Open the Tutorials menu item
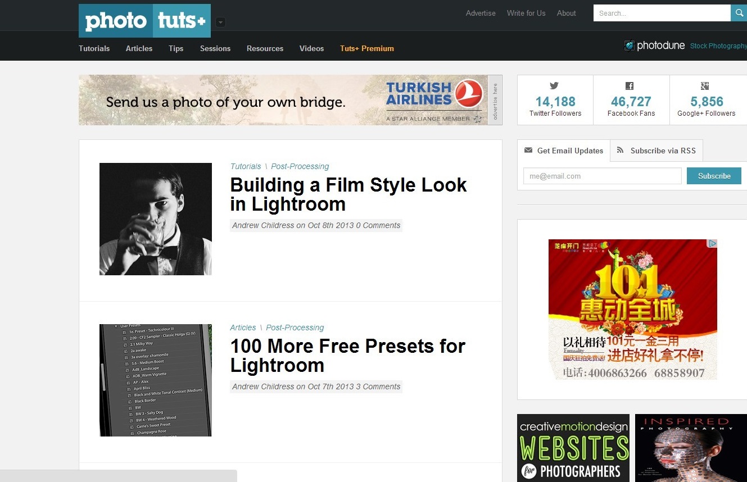The height and width of the screenshot is (482, 747). 94,48
